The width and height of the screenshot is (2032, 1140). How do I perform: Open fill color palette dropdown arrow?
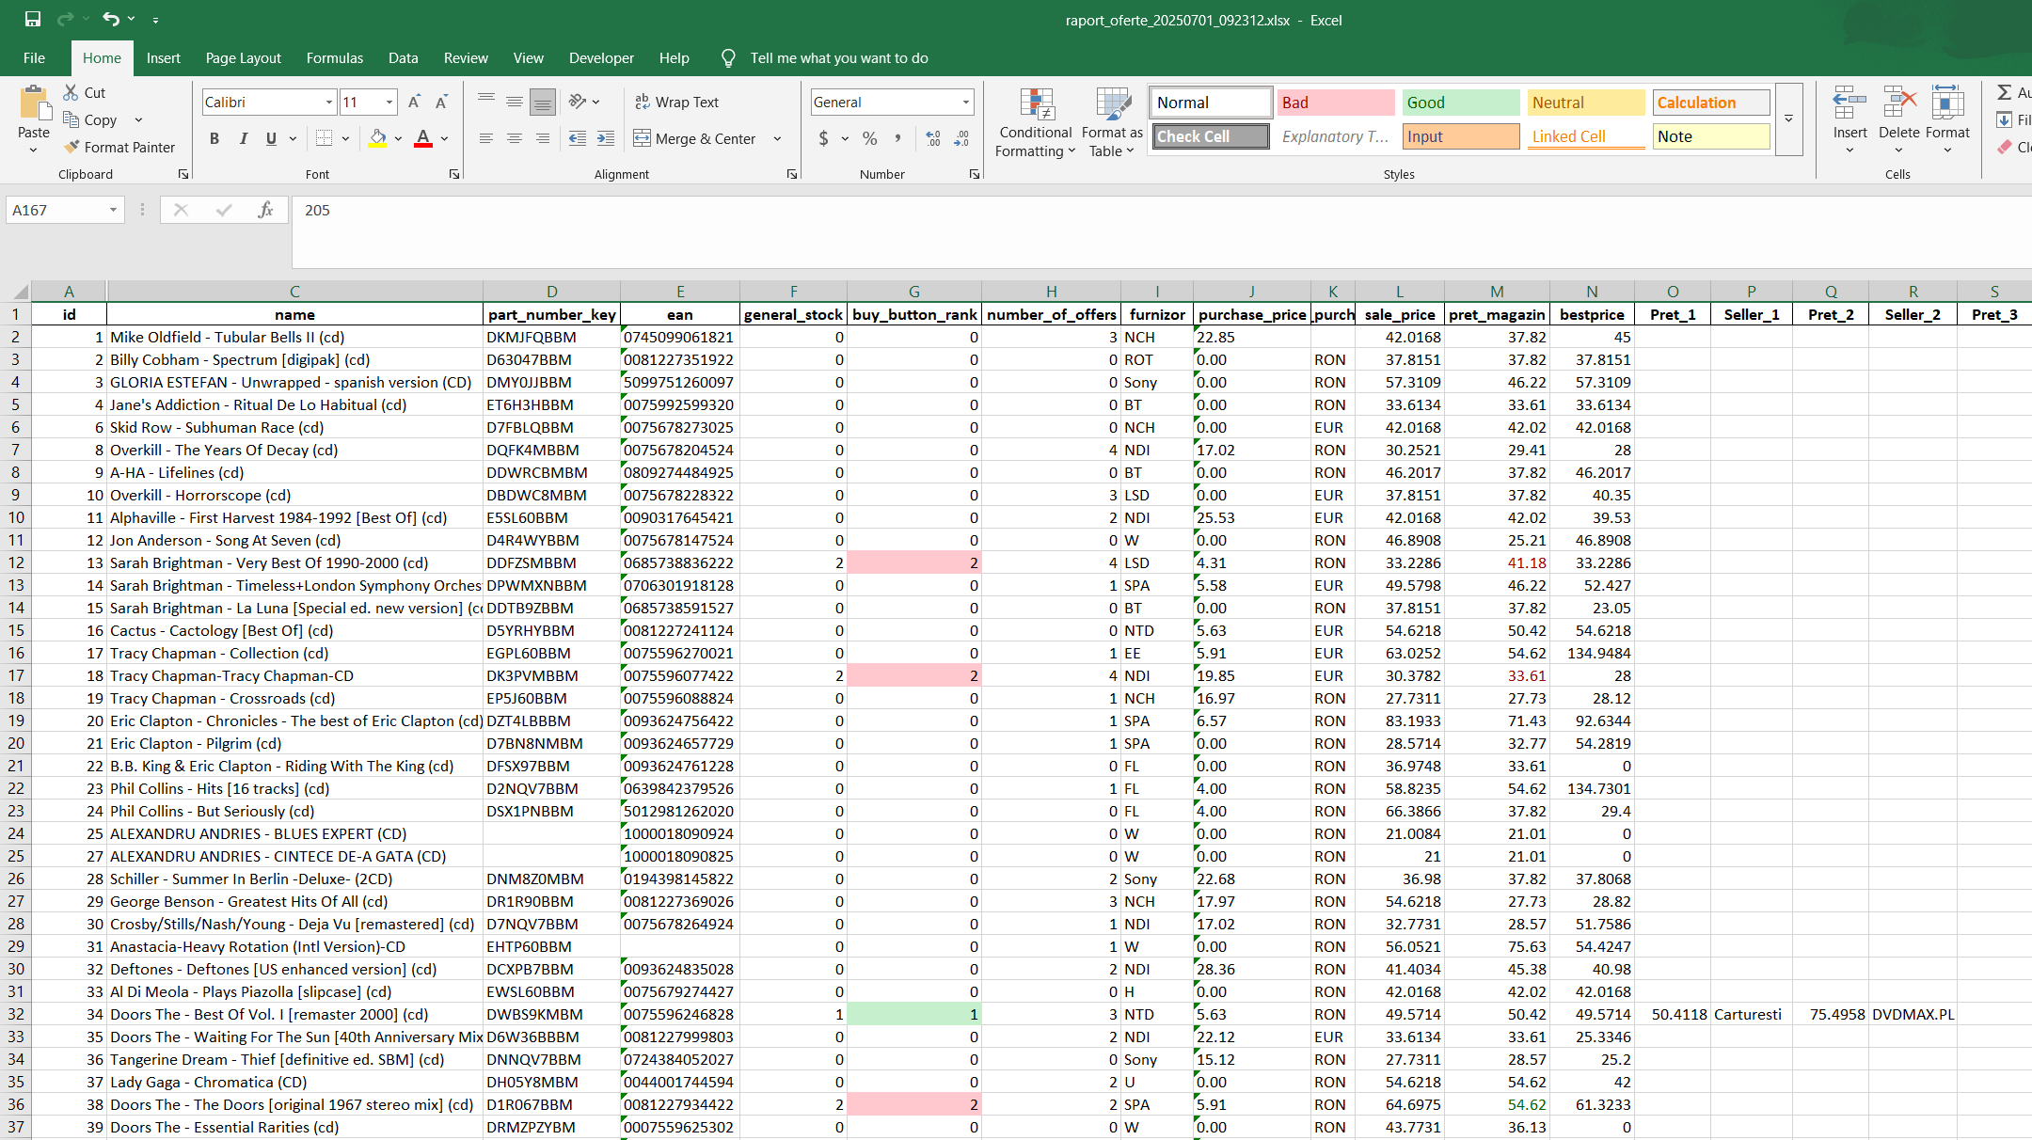pyautogui.click(x=399, y=138)
